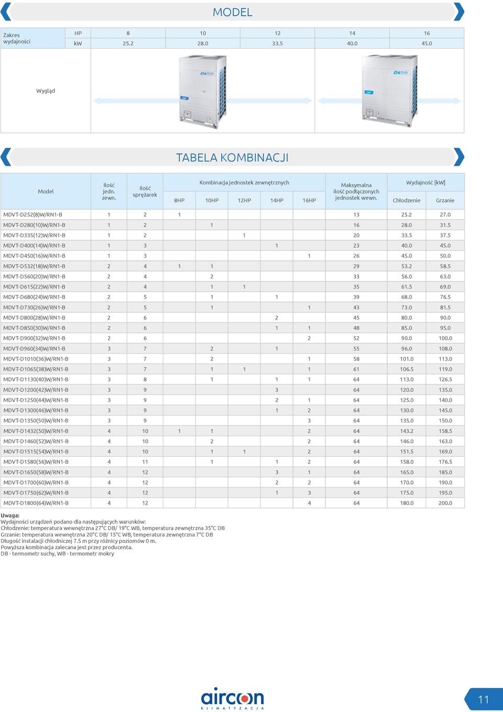This screenshot has width=503, height=712.
Task: Select model MDVT-D1130(40)W/RN1-B
Action: (36, 380)
